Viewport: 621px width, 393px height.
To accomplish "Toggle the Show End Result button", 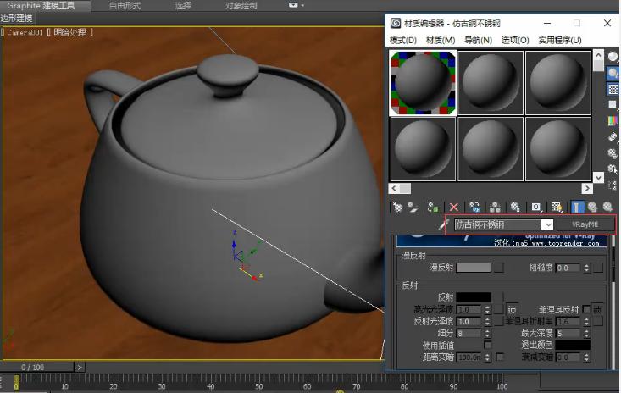I will (x=577, y=207).
